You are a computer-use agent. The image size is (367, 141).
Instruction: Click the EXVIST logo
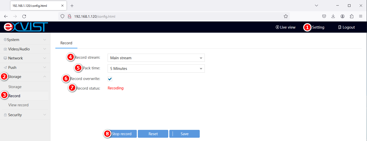tap(26, 27)
